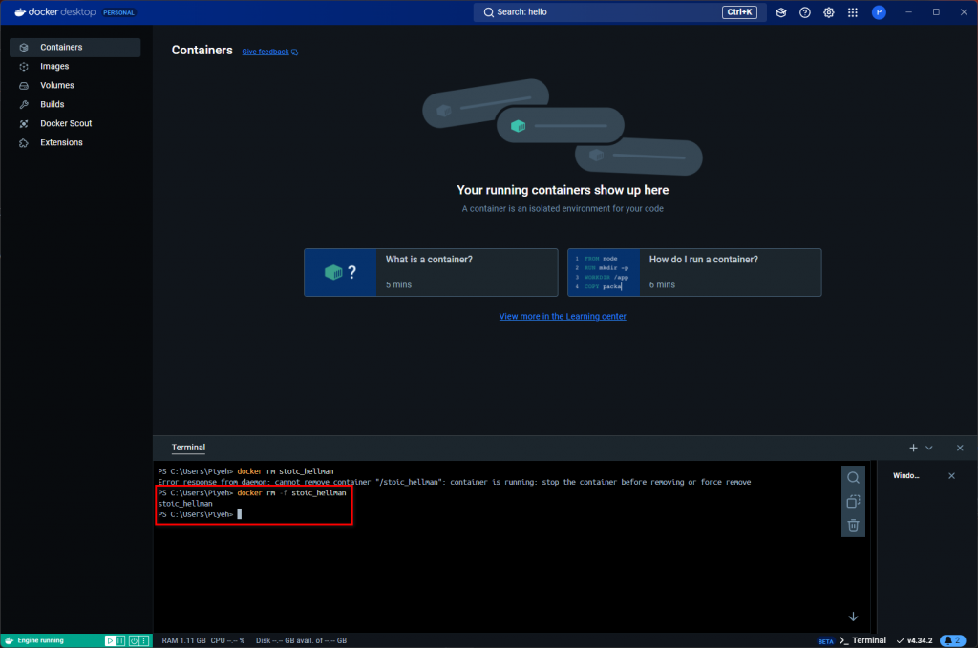Image resolution: width=978 pixels, height=648 pixels.
Task: Open the 'How do I run a container?' card
Action: [x=694, y=272]
